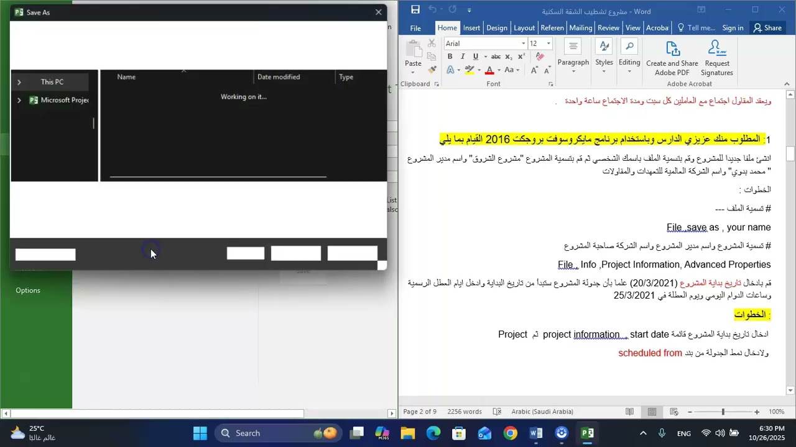Select the Format Painter brush icon
The image size is (796, 447).
click(432, 69)
